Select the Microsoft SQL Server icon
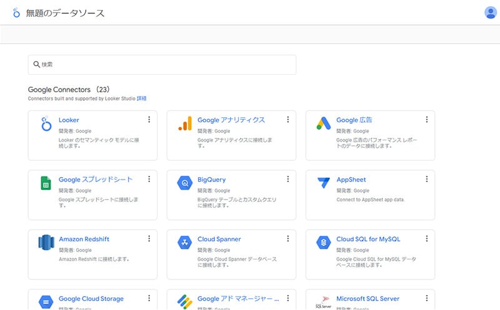The width and height of the screenshot is (500, 310). point(324,303)
